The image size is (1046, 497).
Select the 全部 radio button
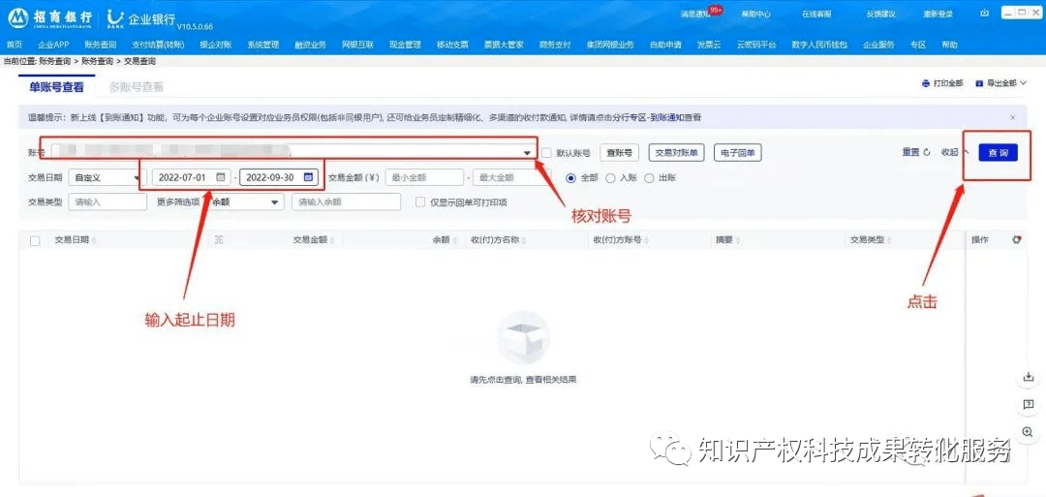(570, 178)
